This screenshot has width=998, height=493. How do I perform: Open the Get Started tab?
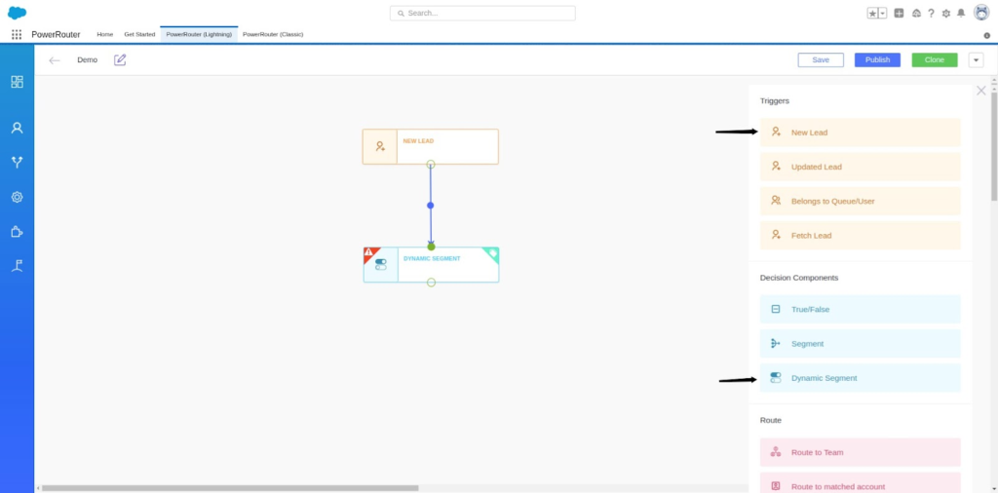pos(139,34)
